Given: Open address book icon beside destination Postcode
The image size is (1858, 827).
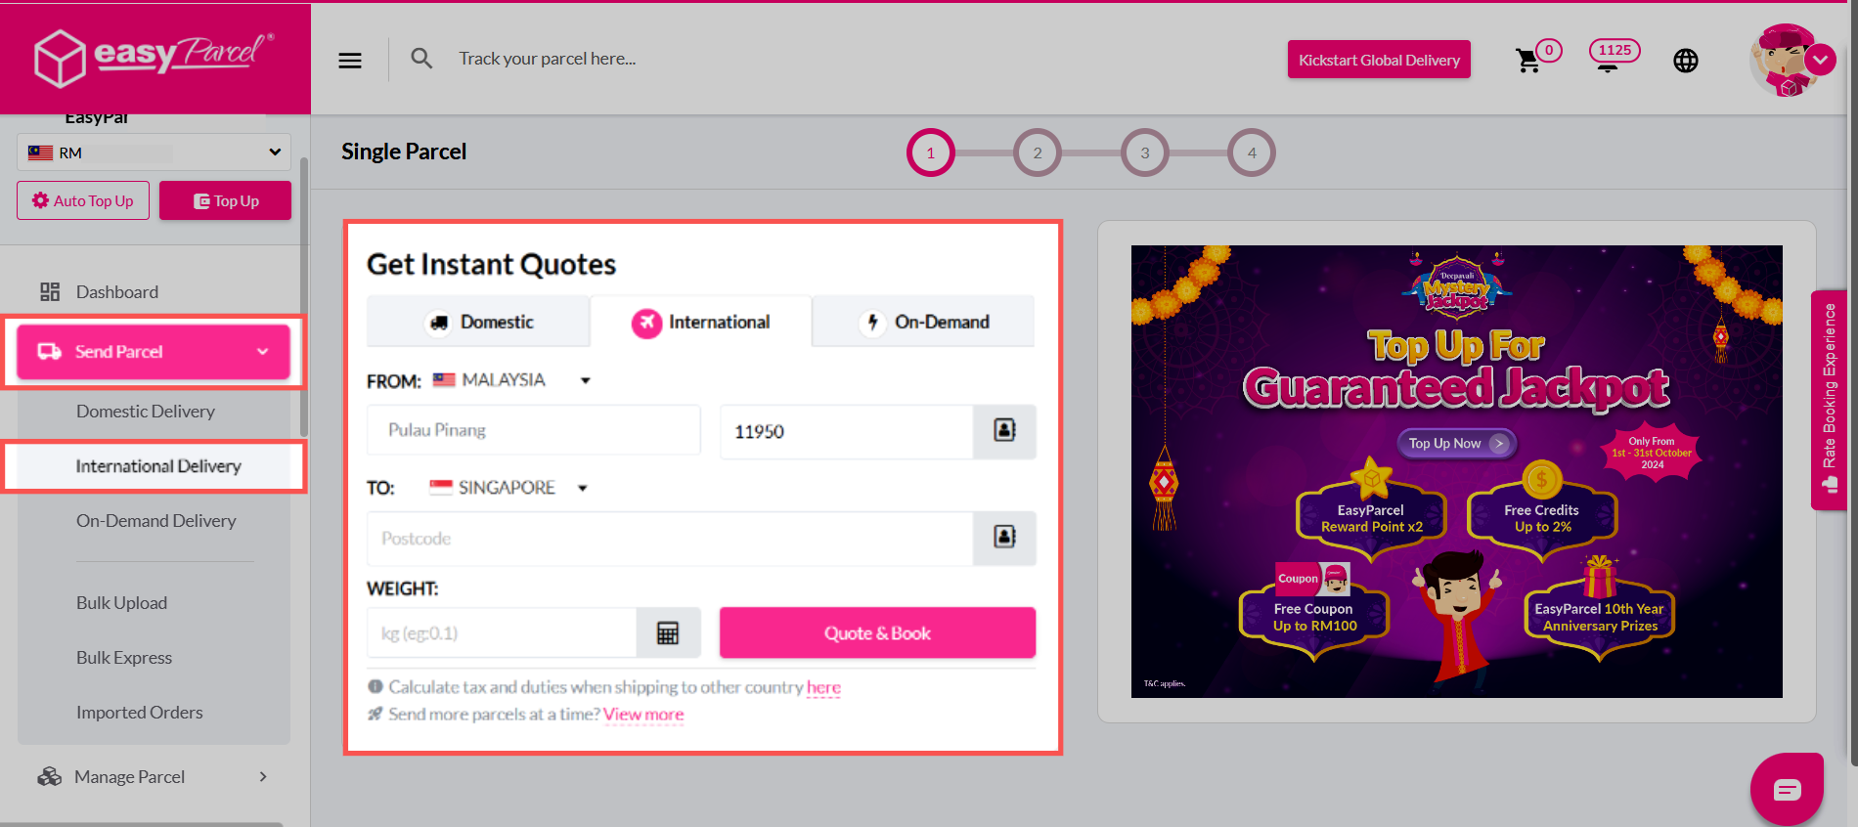Looking at the screenshot, I should 1004,538.
